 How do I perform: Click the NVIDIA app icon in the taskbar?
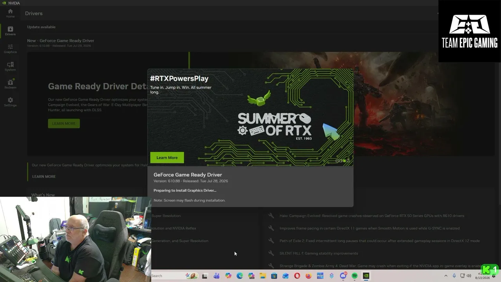tap(366, 276)
